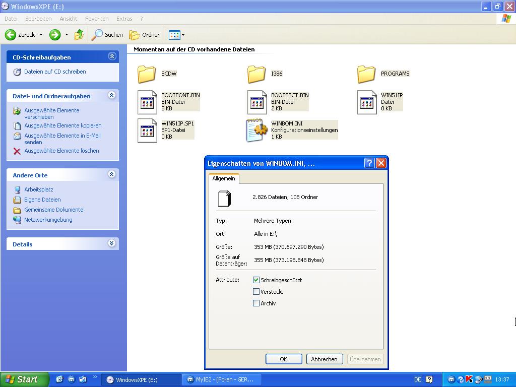This screenshot has width=516, height=387.
Task: Click the taskbar clock showing 13:37
Action: point(502,380)
